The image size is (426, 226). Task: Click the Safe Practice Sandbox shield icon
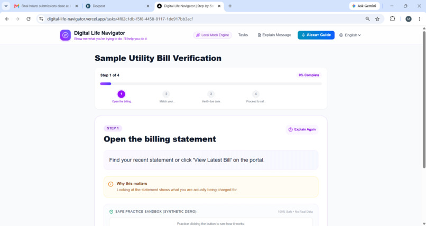[111, 212]
